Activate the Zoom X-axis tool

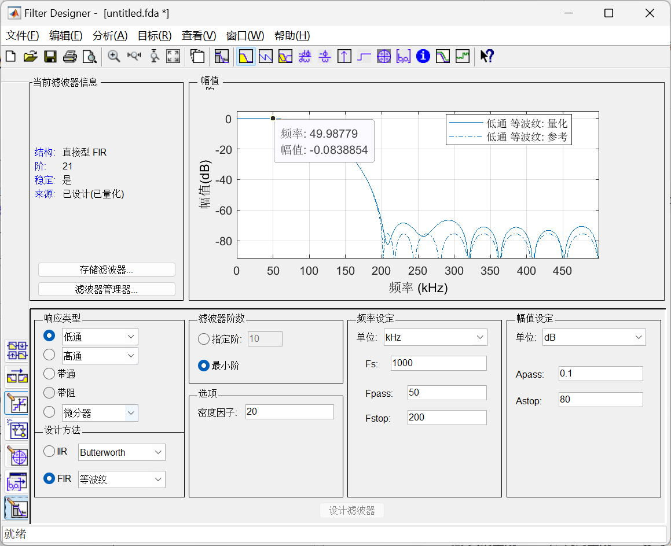[134, 56]
